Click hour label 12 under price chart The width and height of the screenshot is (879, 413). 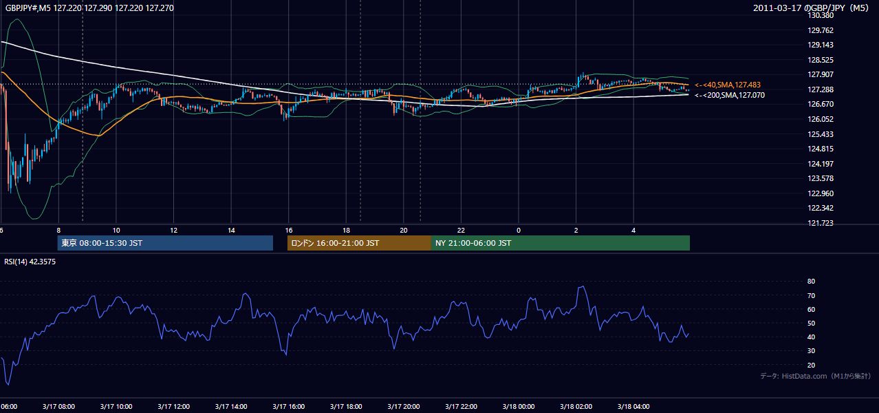[174, 230]
